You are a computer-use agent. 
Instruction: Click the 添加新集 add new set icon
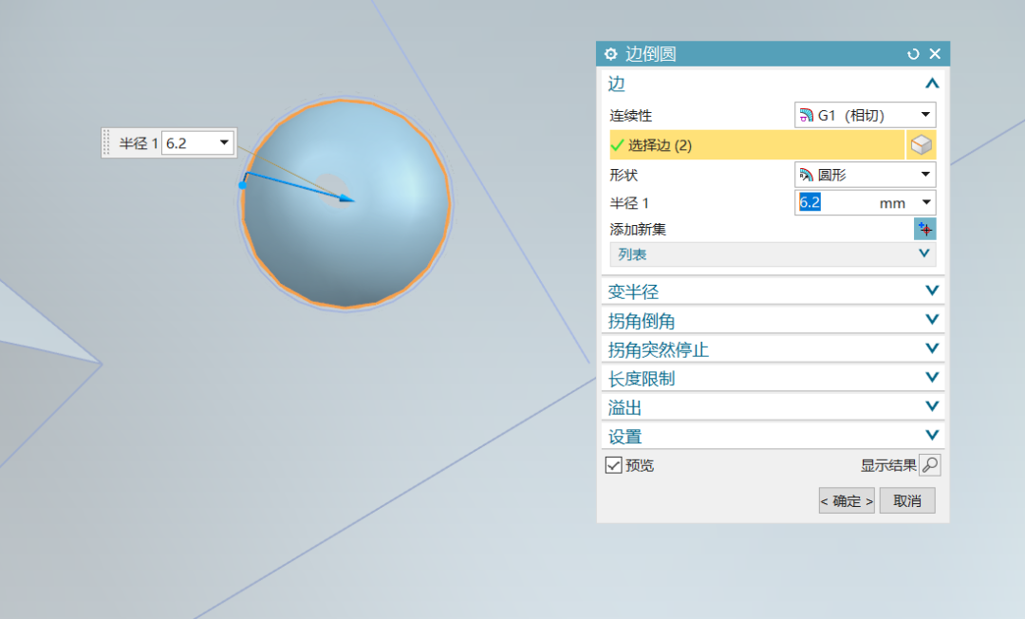924,228
